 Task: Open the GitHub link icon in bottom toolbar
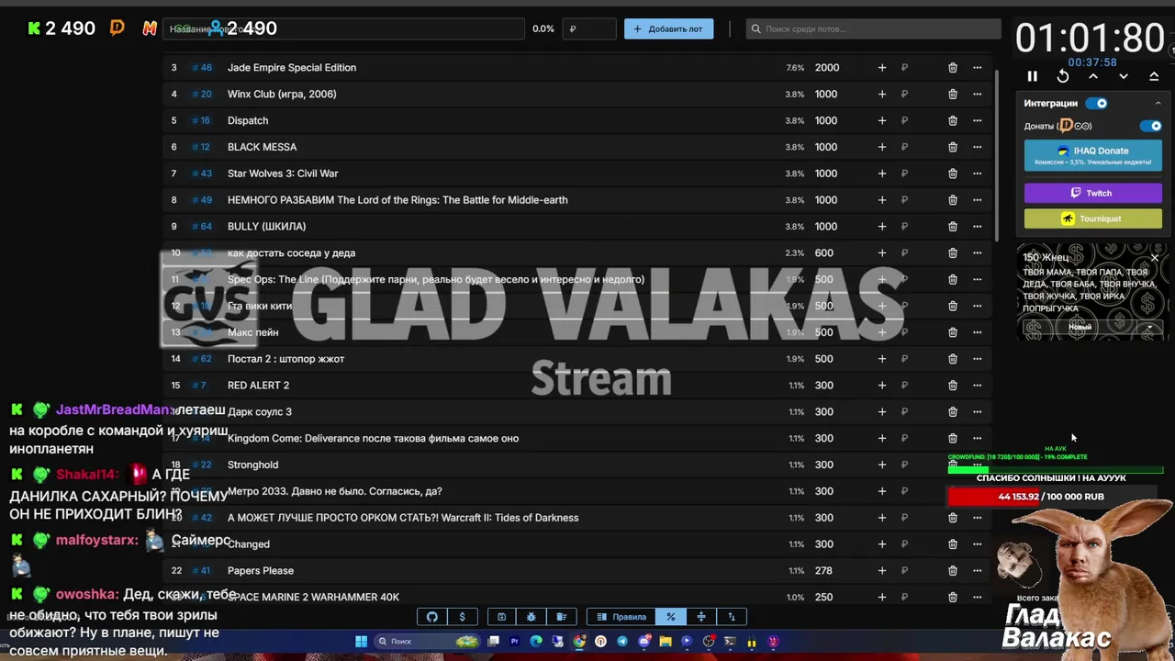click(432, 617)
